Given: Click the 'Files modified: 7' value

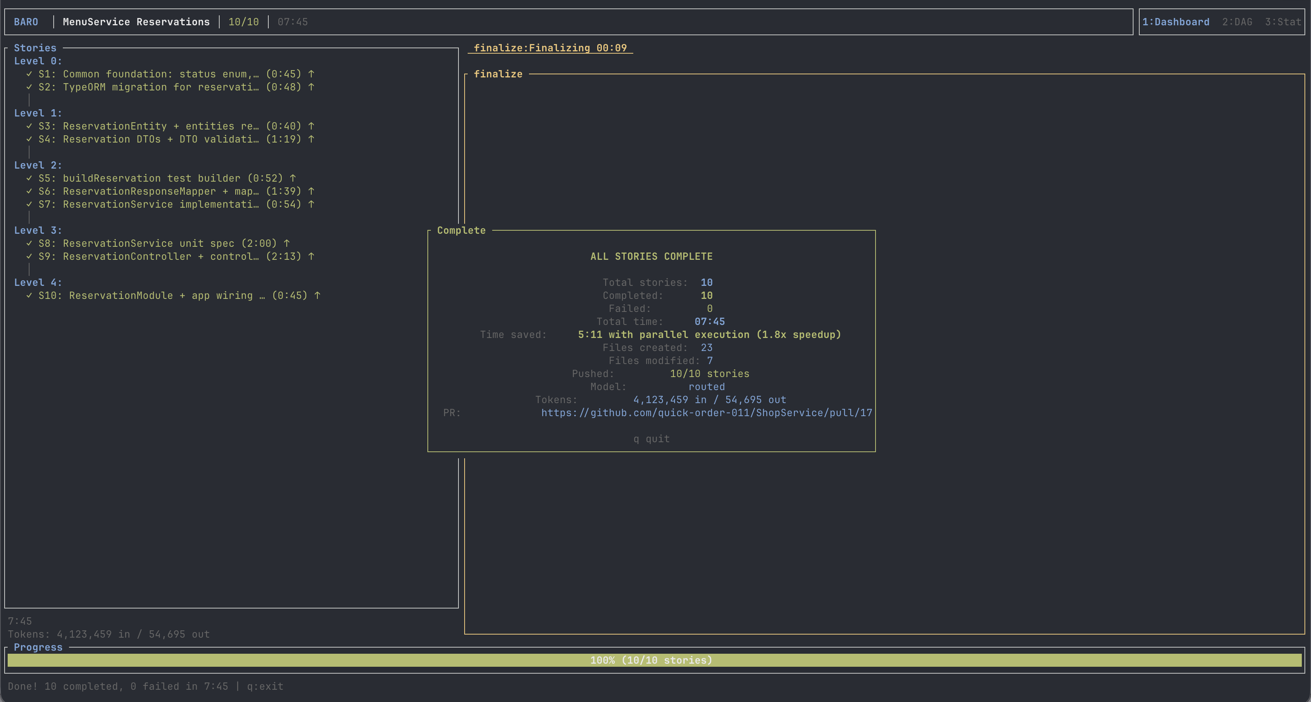Looking at the screenshot, I should [710, 361].
